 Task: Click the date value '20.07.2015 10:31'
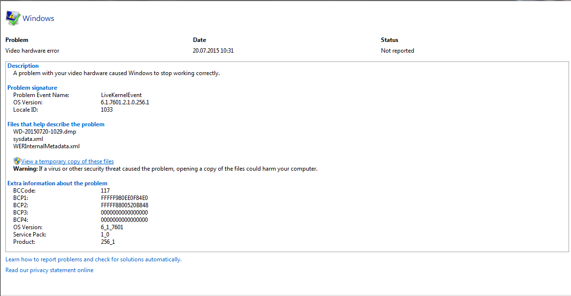(213, 51)
